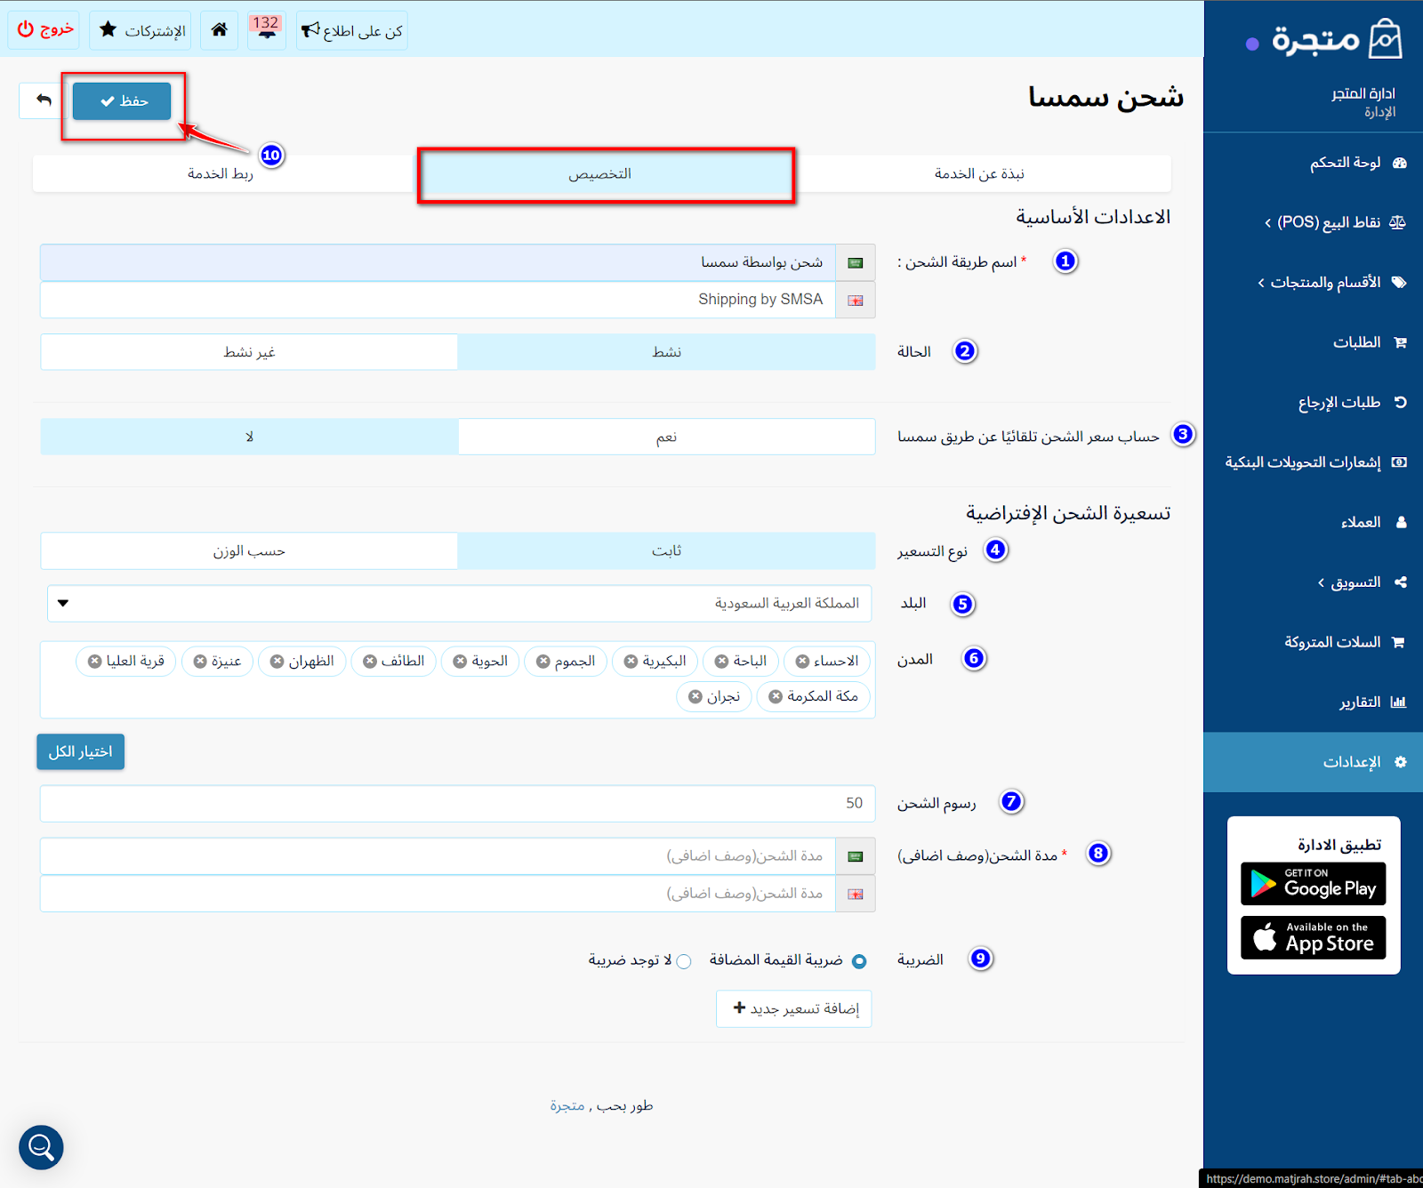Click the Saudi flag beside shipping duration field
Screen dimensions: 1423x1188
(x=856, y=856)
